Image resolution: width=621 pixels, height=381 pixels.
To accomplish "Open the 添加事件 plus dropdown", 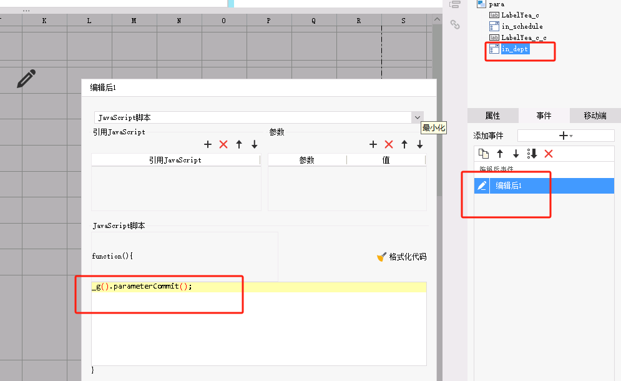I will (x=565, y=136).
